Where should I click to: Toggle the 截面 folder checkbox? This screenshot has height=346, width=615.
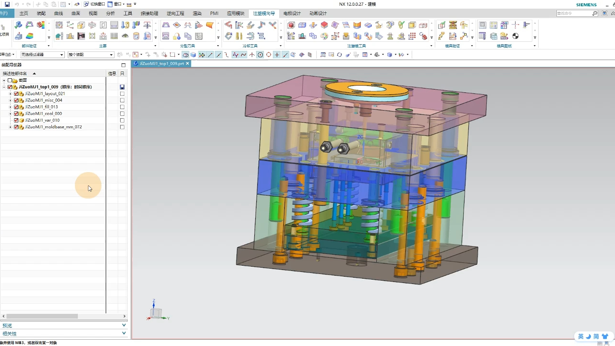[x=10, y=80]
